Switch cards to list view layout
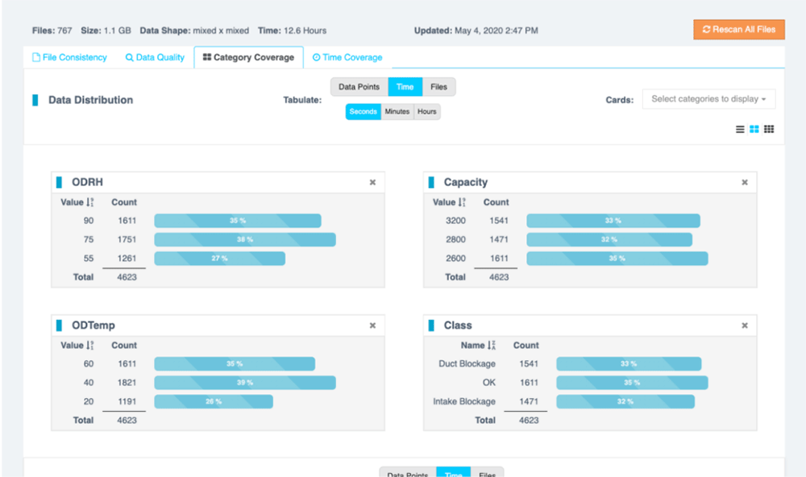 click(x=740, y=129)
